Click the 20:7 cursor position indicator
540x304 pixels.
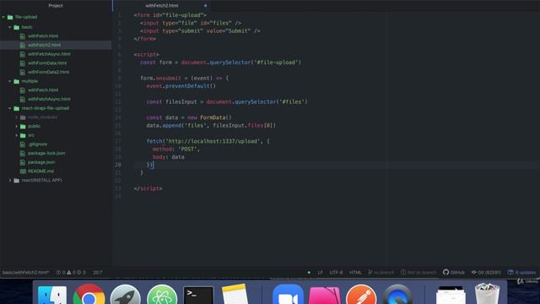pyautogui.click(x=98, y=272)
